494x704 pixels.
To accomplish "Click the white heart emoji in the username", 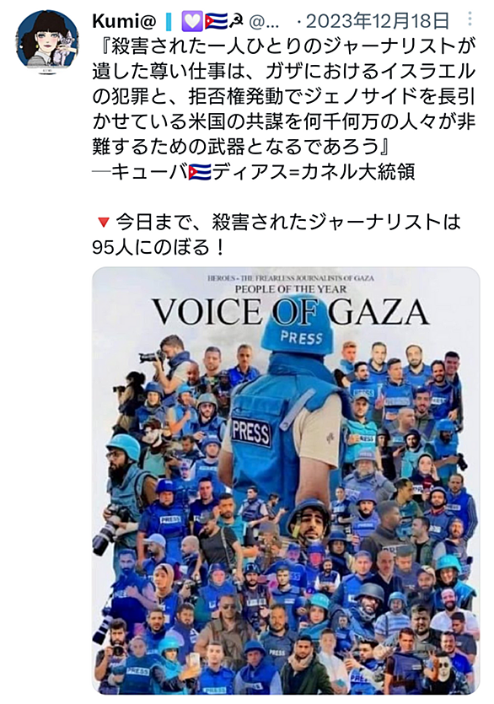I will [x=192, y=21].
